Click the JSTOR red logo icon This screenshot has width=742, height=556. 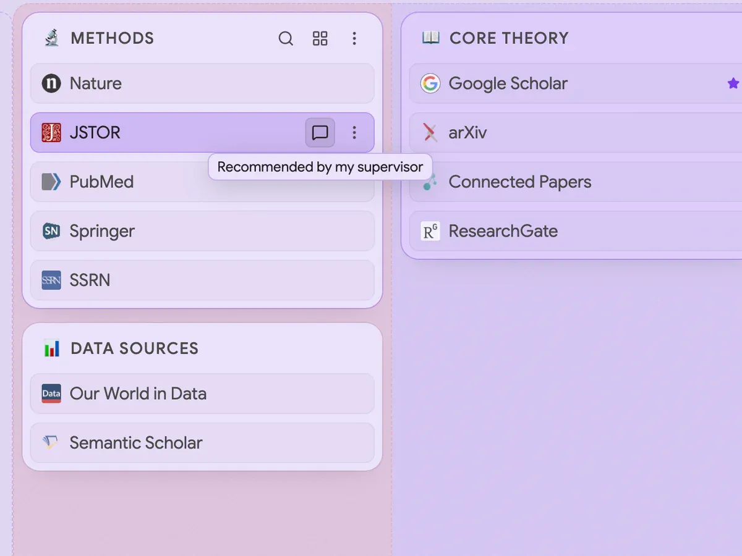coord(51,132)
